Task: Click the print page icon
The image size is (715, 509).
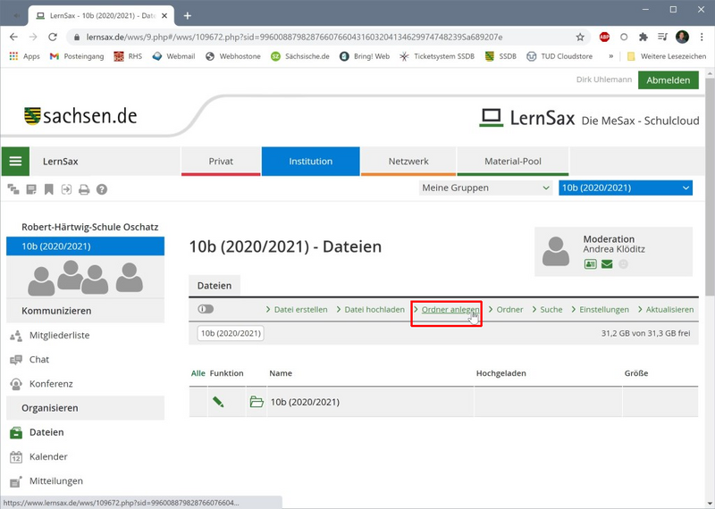Action: tap(84, 189)
